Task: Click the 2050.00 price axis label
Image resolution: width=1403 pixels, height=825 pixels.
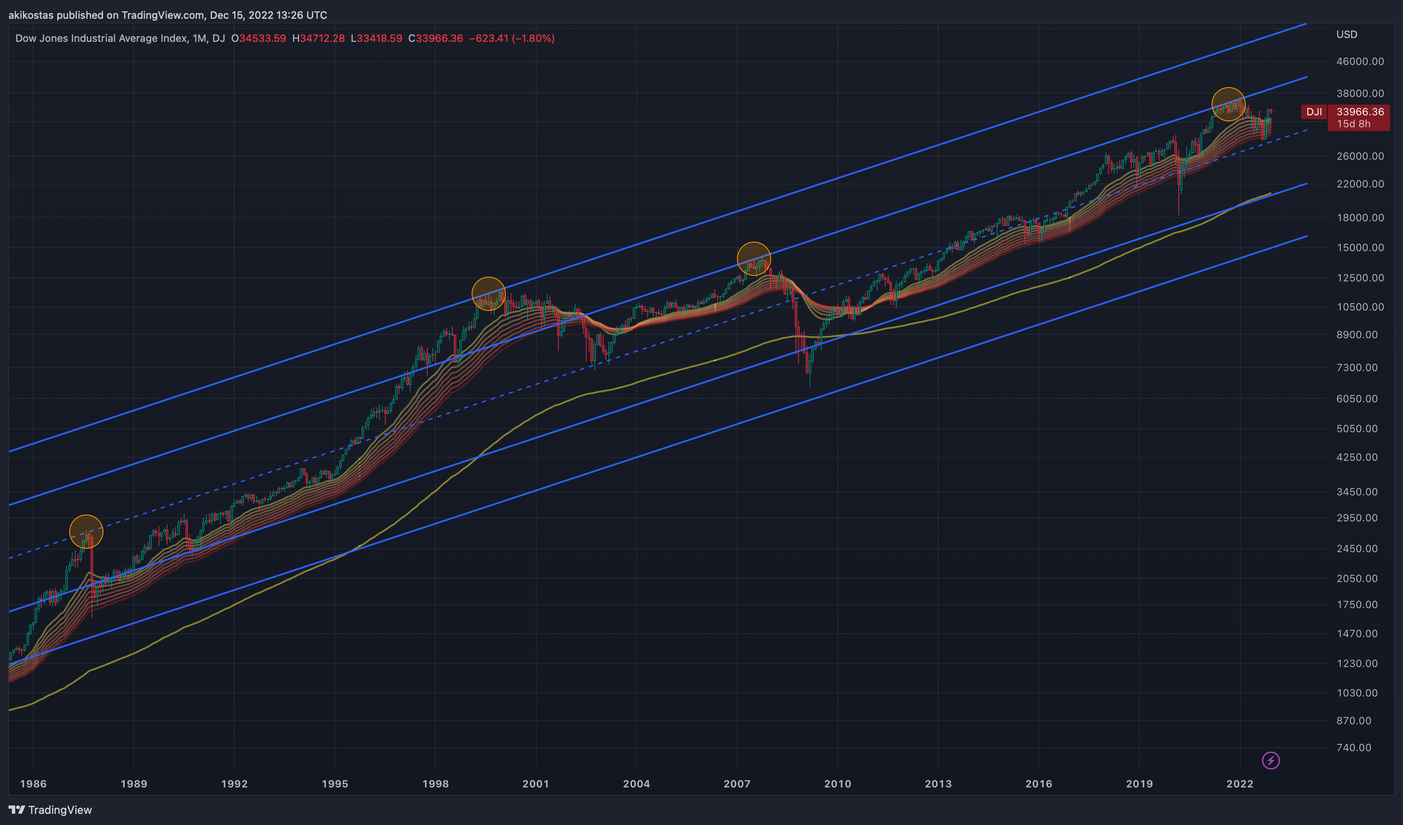Action: pos(1357,579)
